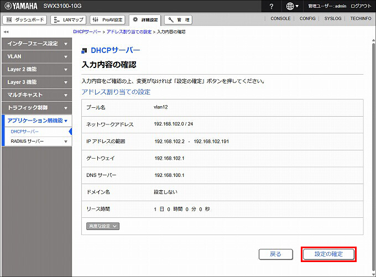Click domain name value 設定しない

pos(166,192)
